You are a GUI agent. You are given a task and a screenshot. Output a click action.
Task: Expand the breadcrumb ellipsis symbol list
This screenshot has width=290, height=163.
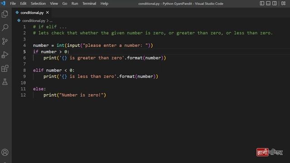51,21
